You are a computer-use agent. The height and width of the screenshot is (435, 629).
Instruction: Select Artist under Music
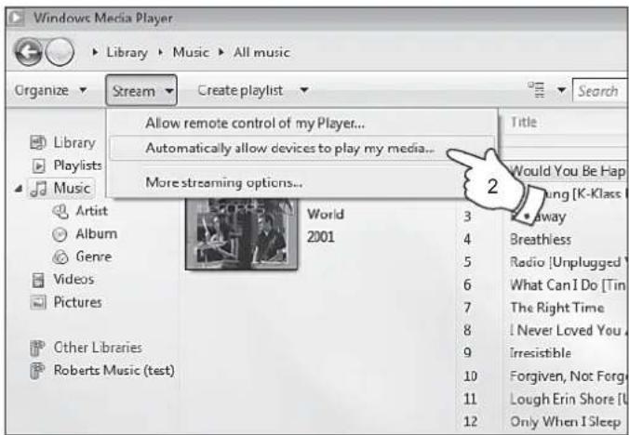[x=91, y=211]
